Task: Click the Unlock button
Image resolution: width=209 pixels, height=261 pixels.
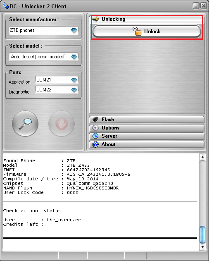Action: tap(147, 31)
